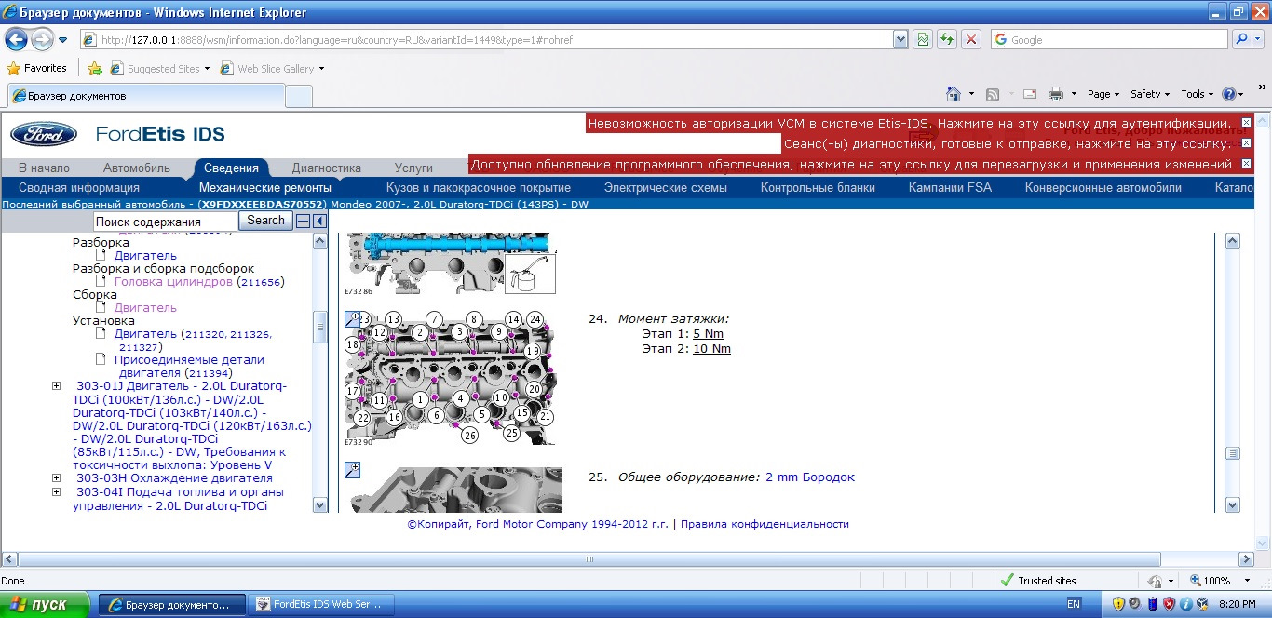Open the Электрические схемы section
Image resolution: width=1272 pixels, height=618 pixels.
(665, 187)
